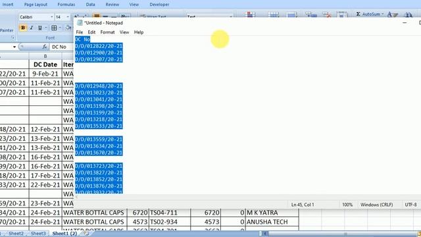This screenshot has height=237, width=421.
Task: Click the Delete Cells icon
Action: point(326,14)
